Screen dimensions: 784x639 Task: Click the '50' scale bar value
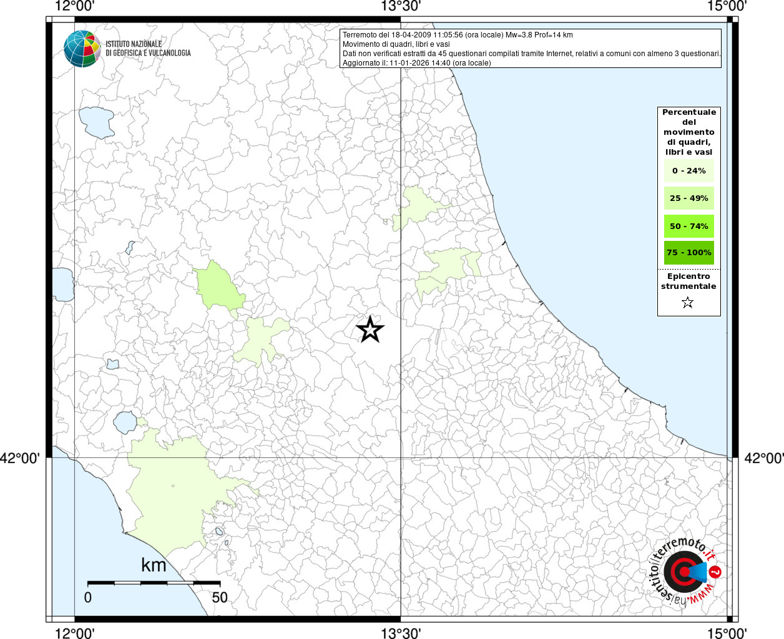(x=220, y=597)
